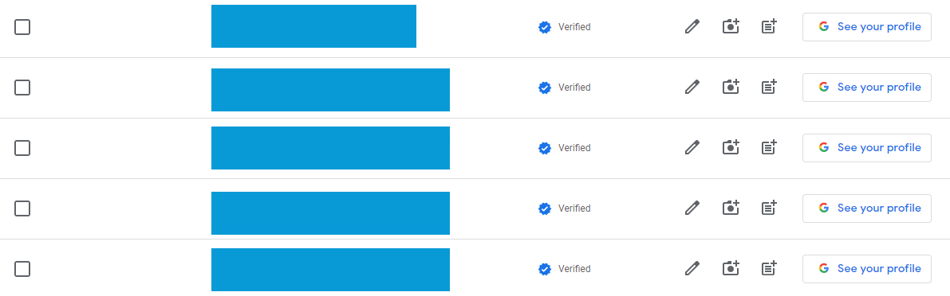Create a post via the third row's post icon
This screenshot has height=296, width=950.
pos(769,147)
